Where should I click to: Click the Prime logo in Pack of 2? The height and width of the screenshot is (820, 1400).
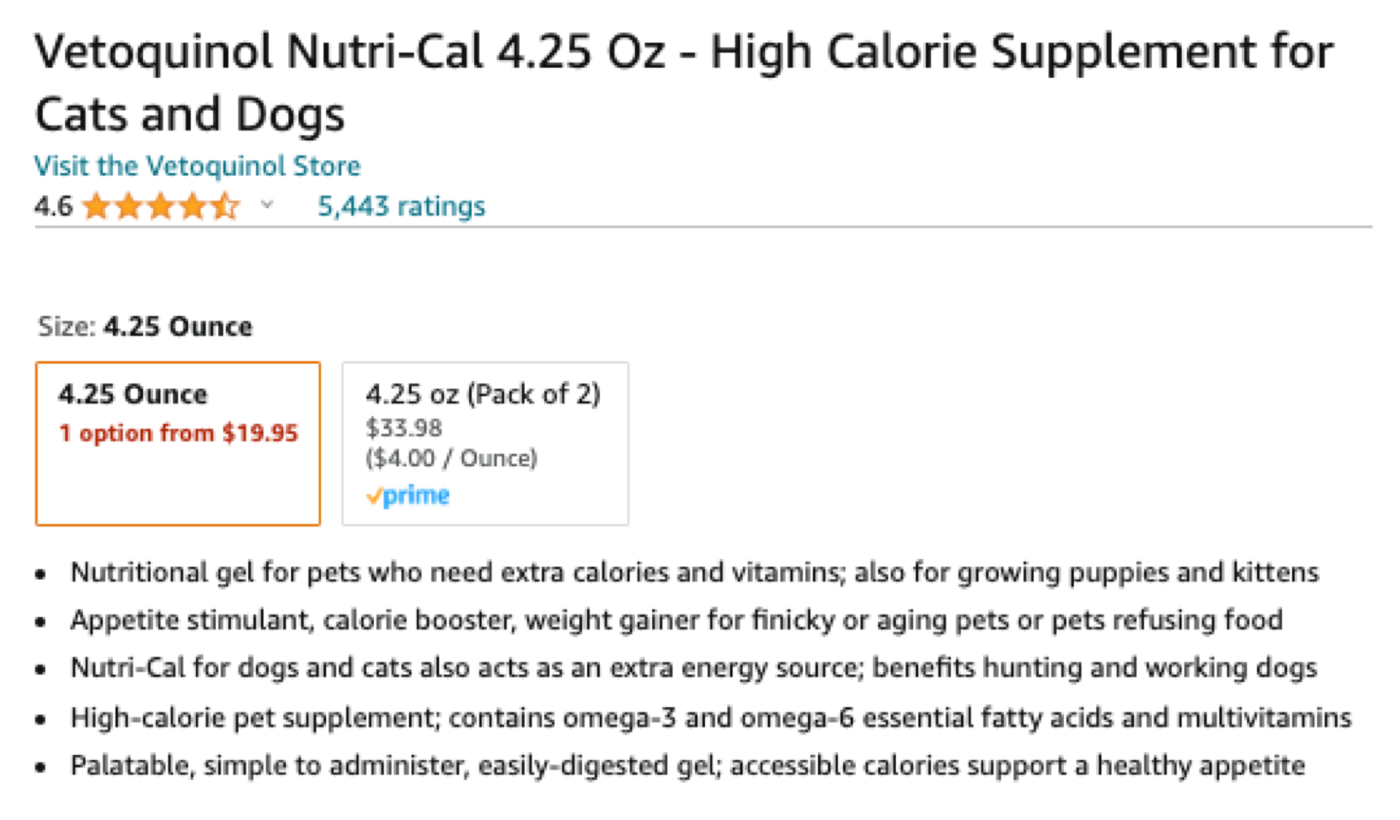[x=408, y=496]
